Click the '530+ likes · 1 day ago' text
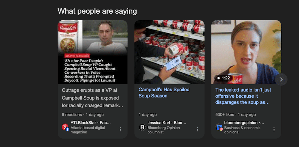 (236, 115)
